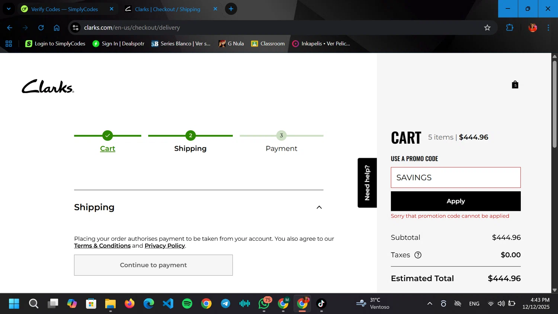Close the Verify Codes — SimplyCodes tab

click(x=111, y=9)
